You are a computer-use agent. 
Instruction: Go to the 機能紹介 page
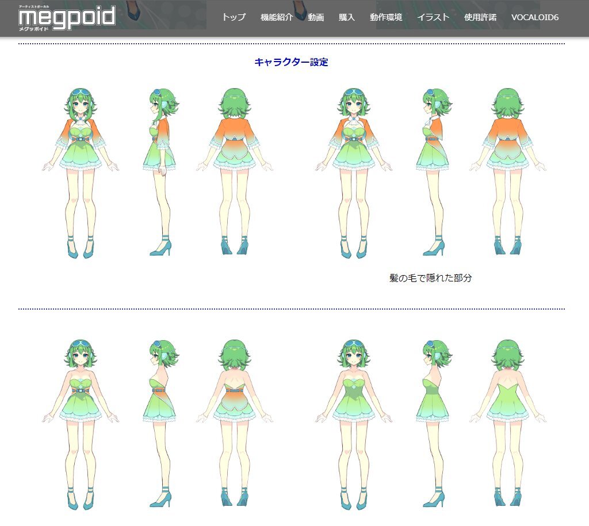click(x=277, y=17)
